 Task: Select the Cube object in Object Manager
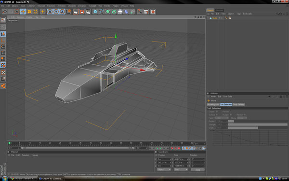point(215,18)
